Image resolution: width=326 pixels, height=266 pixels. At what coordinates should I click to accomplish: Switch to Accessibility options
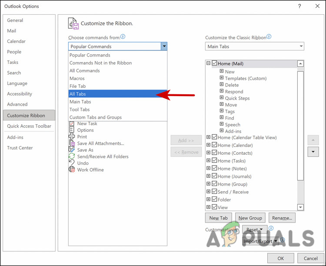[29, 94]
